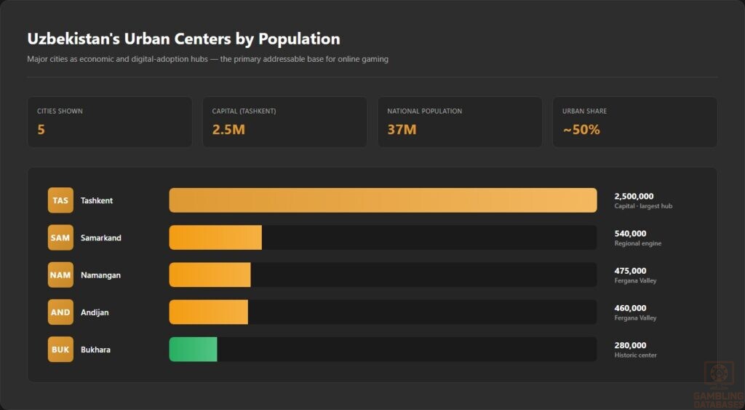Select the Tashkent population bar

coord(383,200)
